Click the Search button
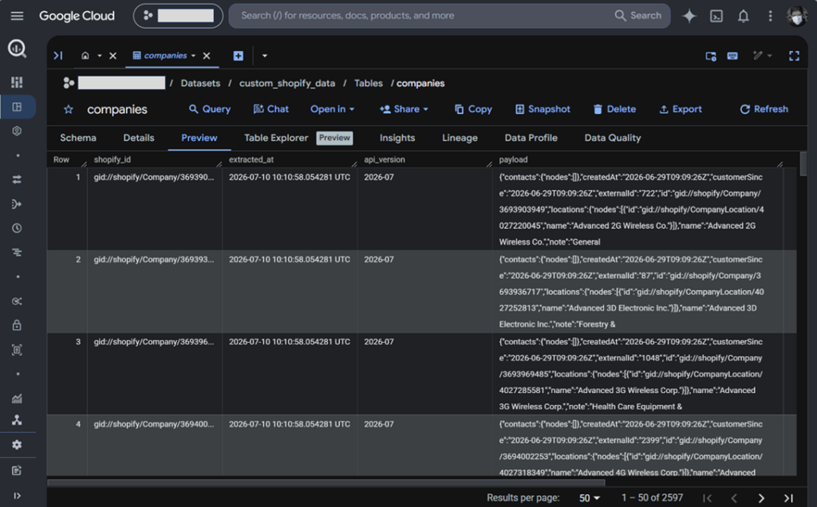Viewport: 817px width, 507px height. pyautogui.click(x=638, y=16)
